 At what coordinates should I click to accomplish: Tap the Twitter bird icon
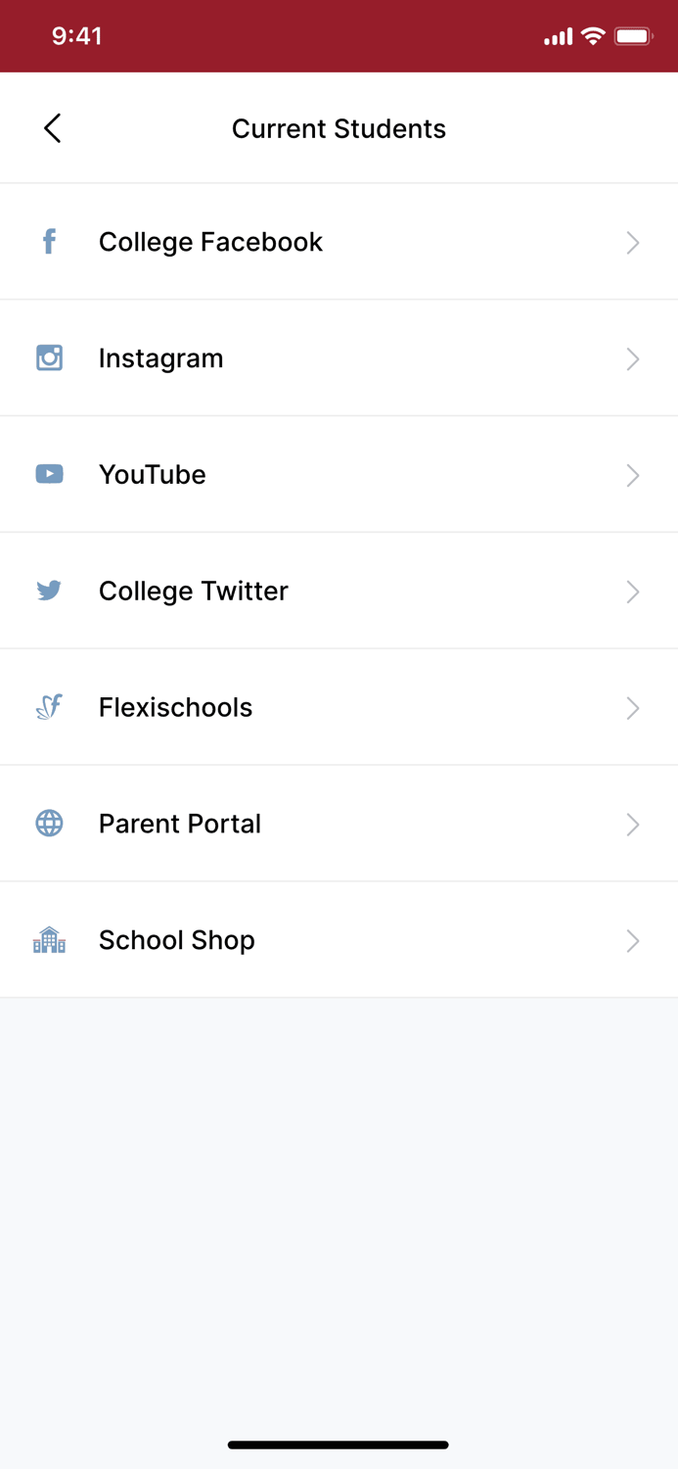tap(49, 591)
